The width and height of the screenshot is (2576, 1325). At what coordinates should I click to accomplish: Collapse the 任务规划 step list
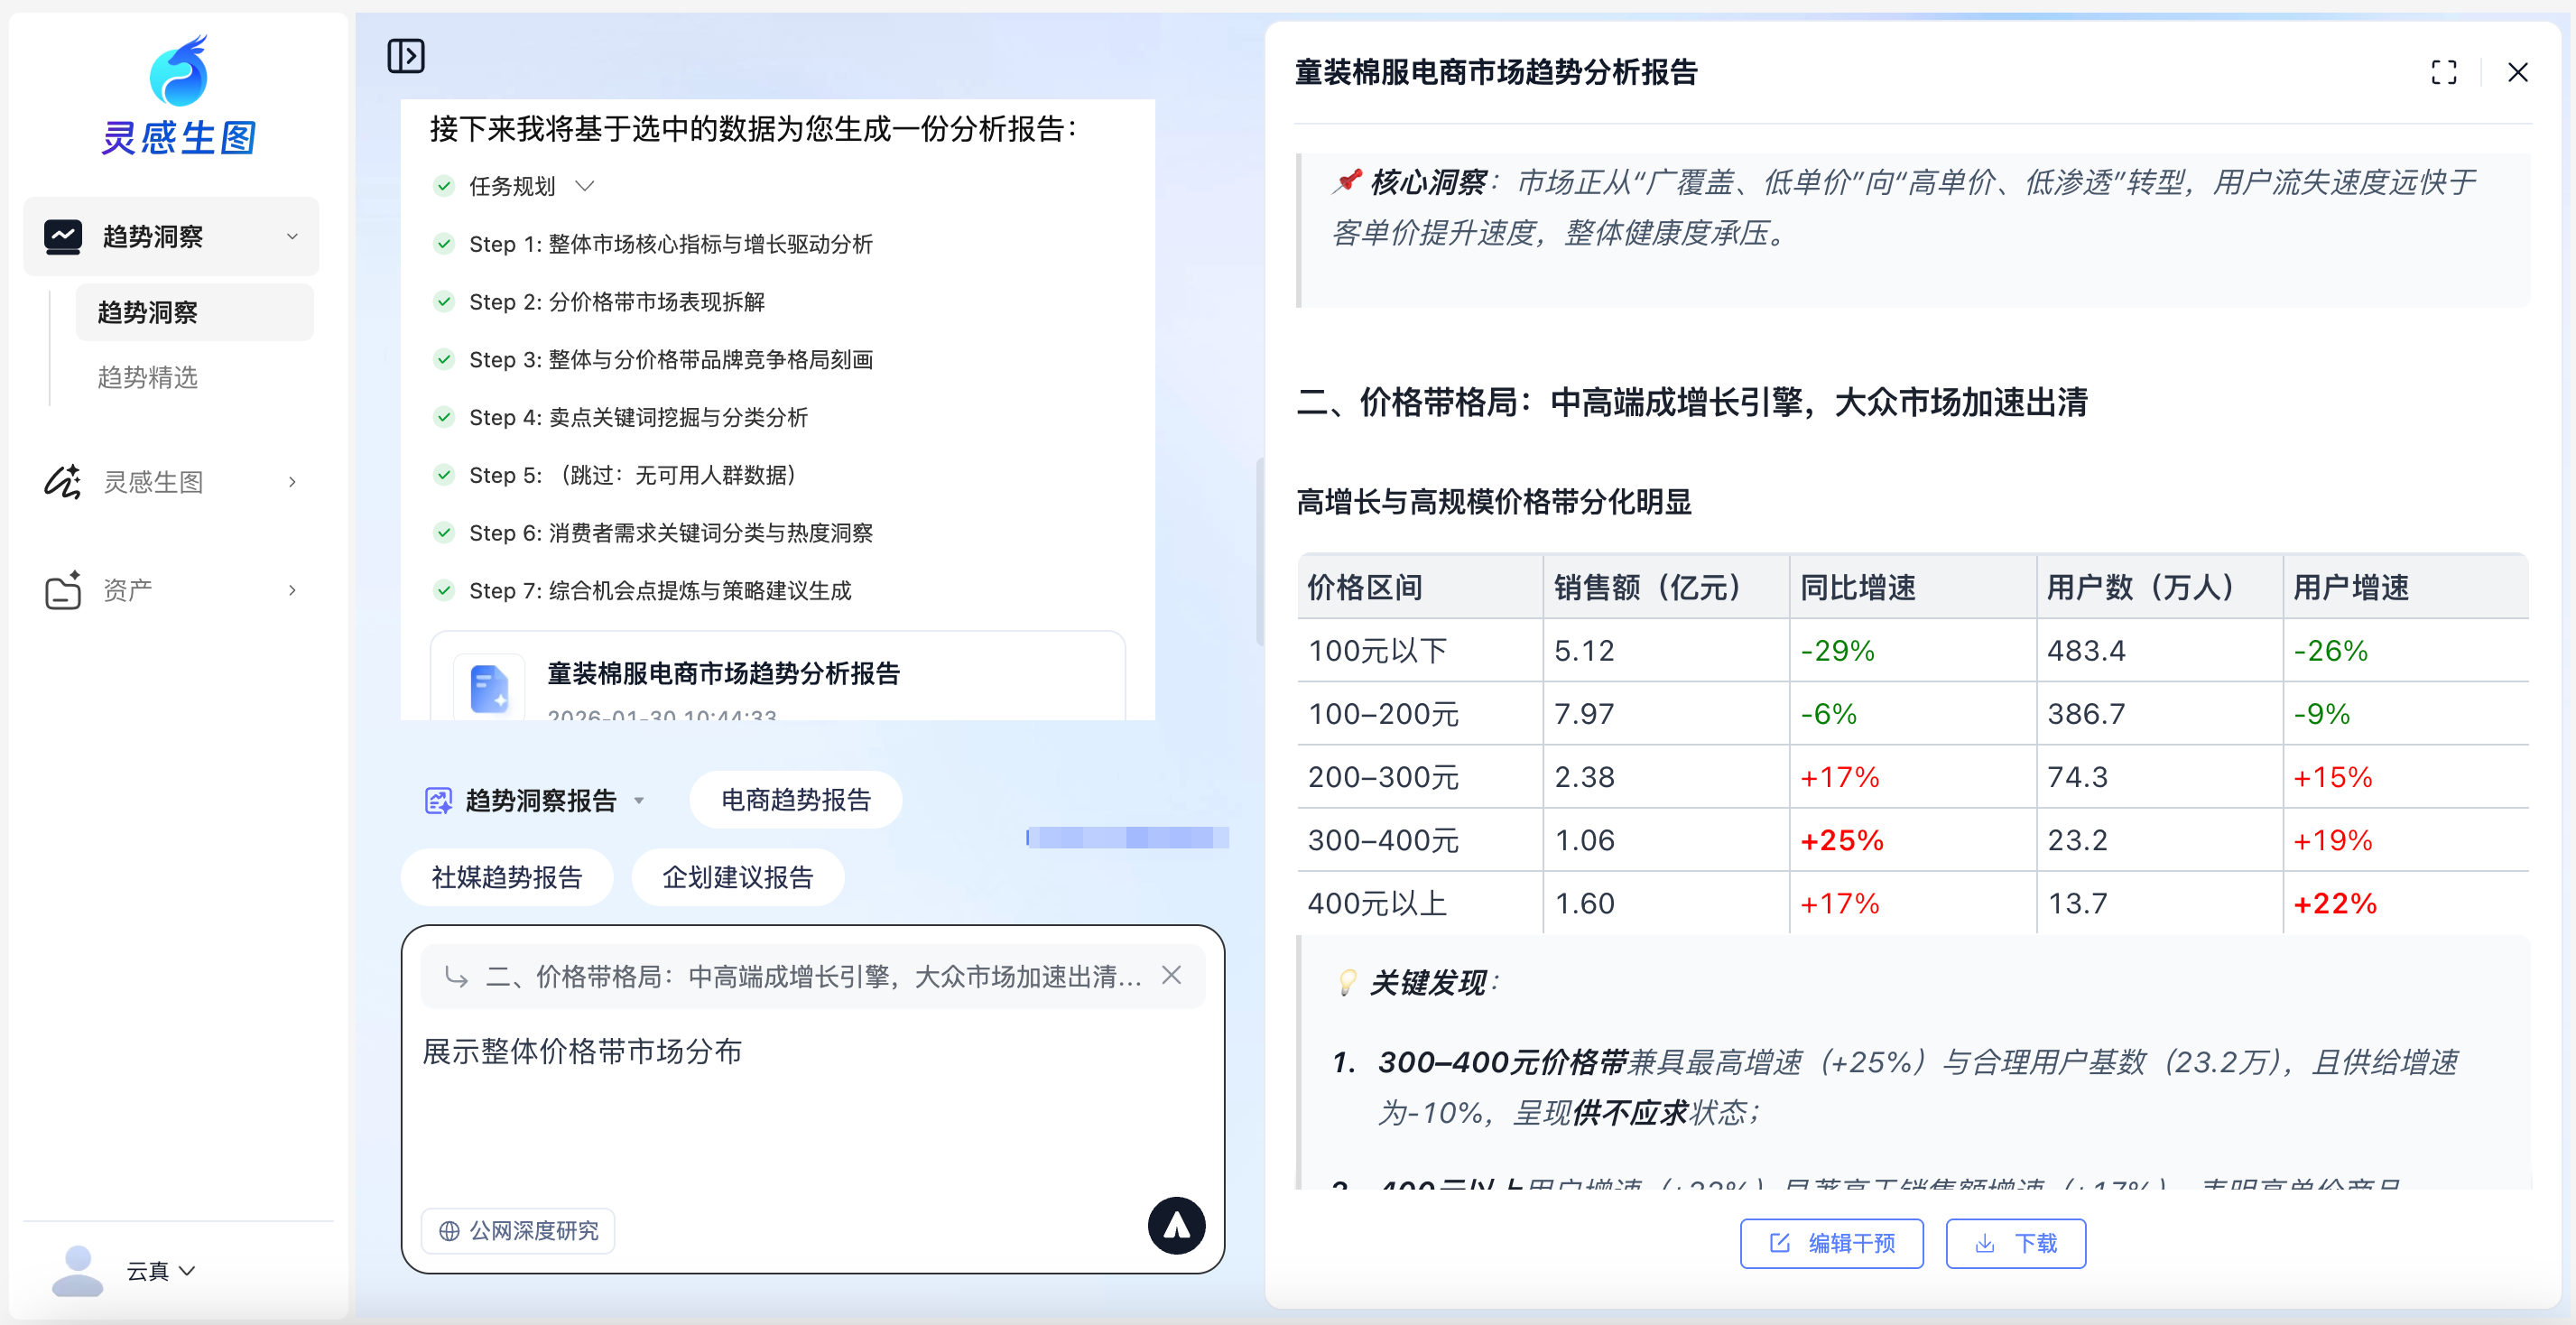click(x=585, y=186)
